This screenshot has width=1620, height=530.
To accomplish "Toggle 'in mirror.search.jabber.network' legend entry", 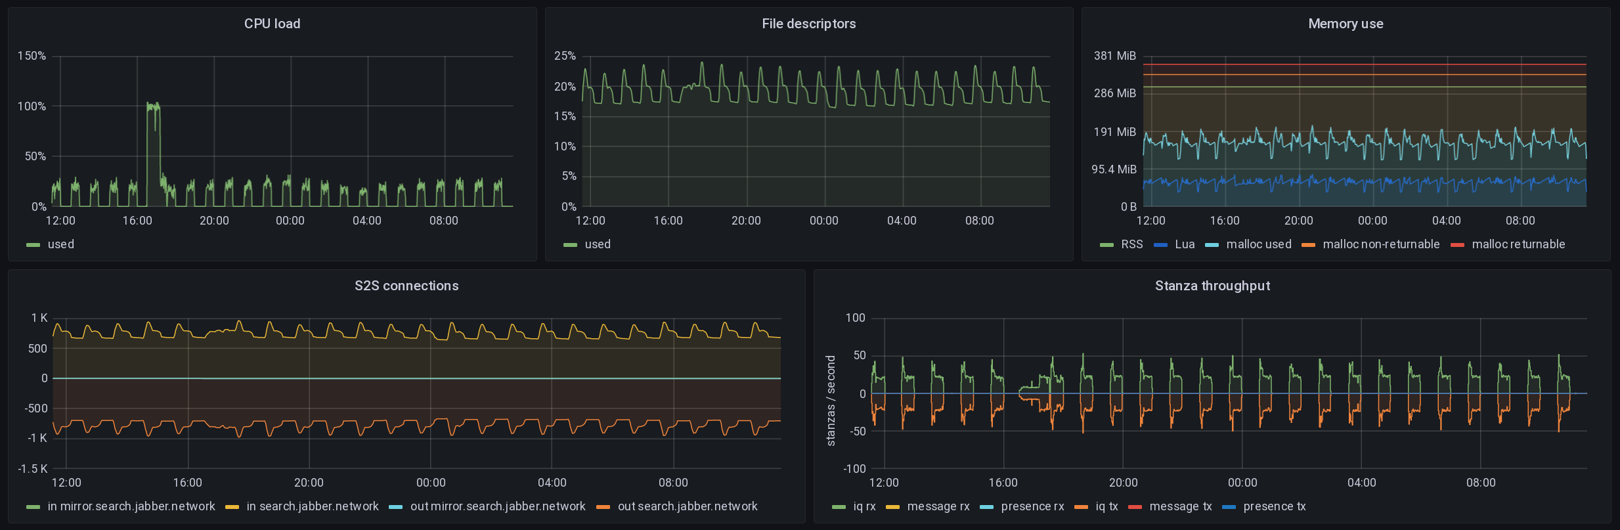I will (131, 506).
